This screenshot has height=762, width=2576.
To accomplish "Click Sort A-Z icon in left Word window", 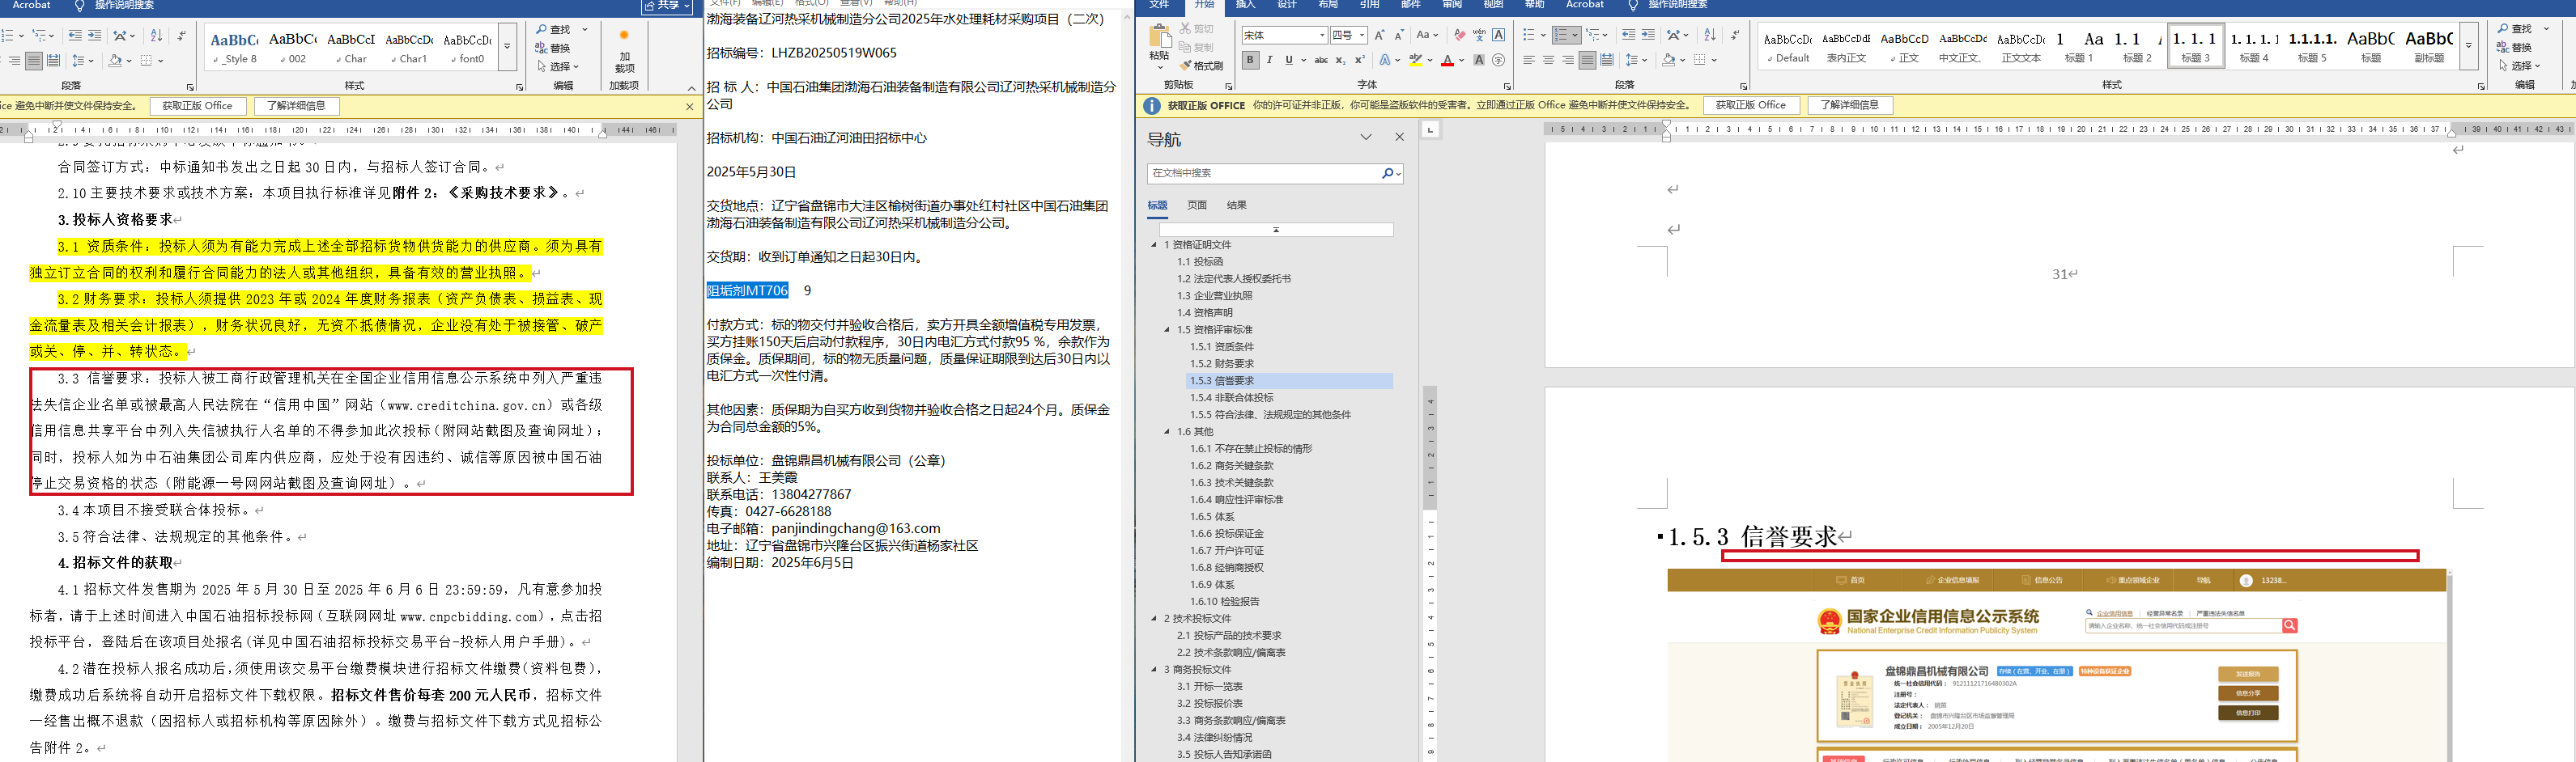I will coord(156,36).
